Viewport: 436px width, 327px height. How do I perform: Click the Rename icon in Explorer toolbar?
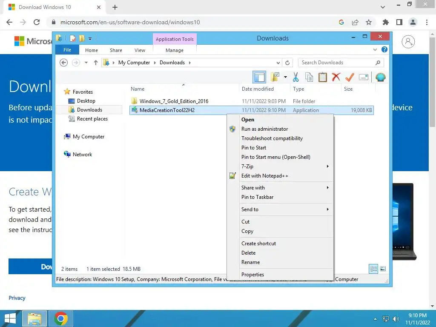click(364, 77)
